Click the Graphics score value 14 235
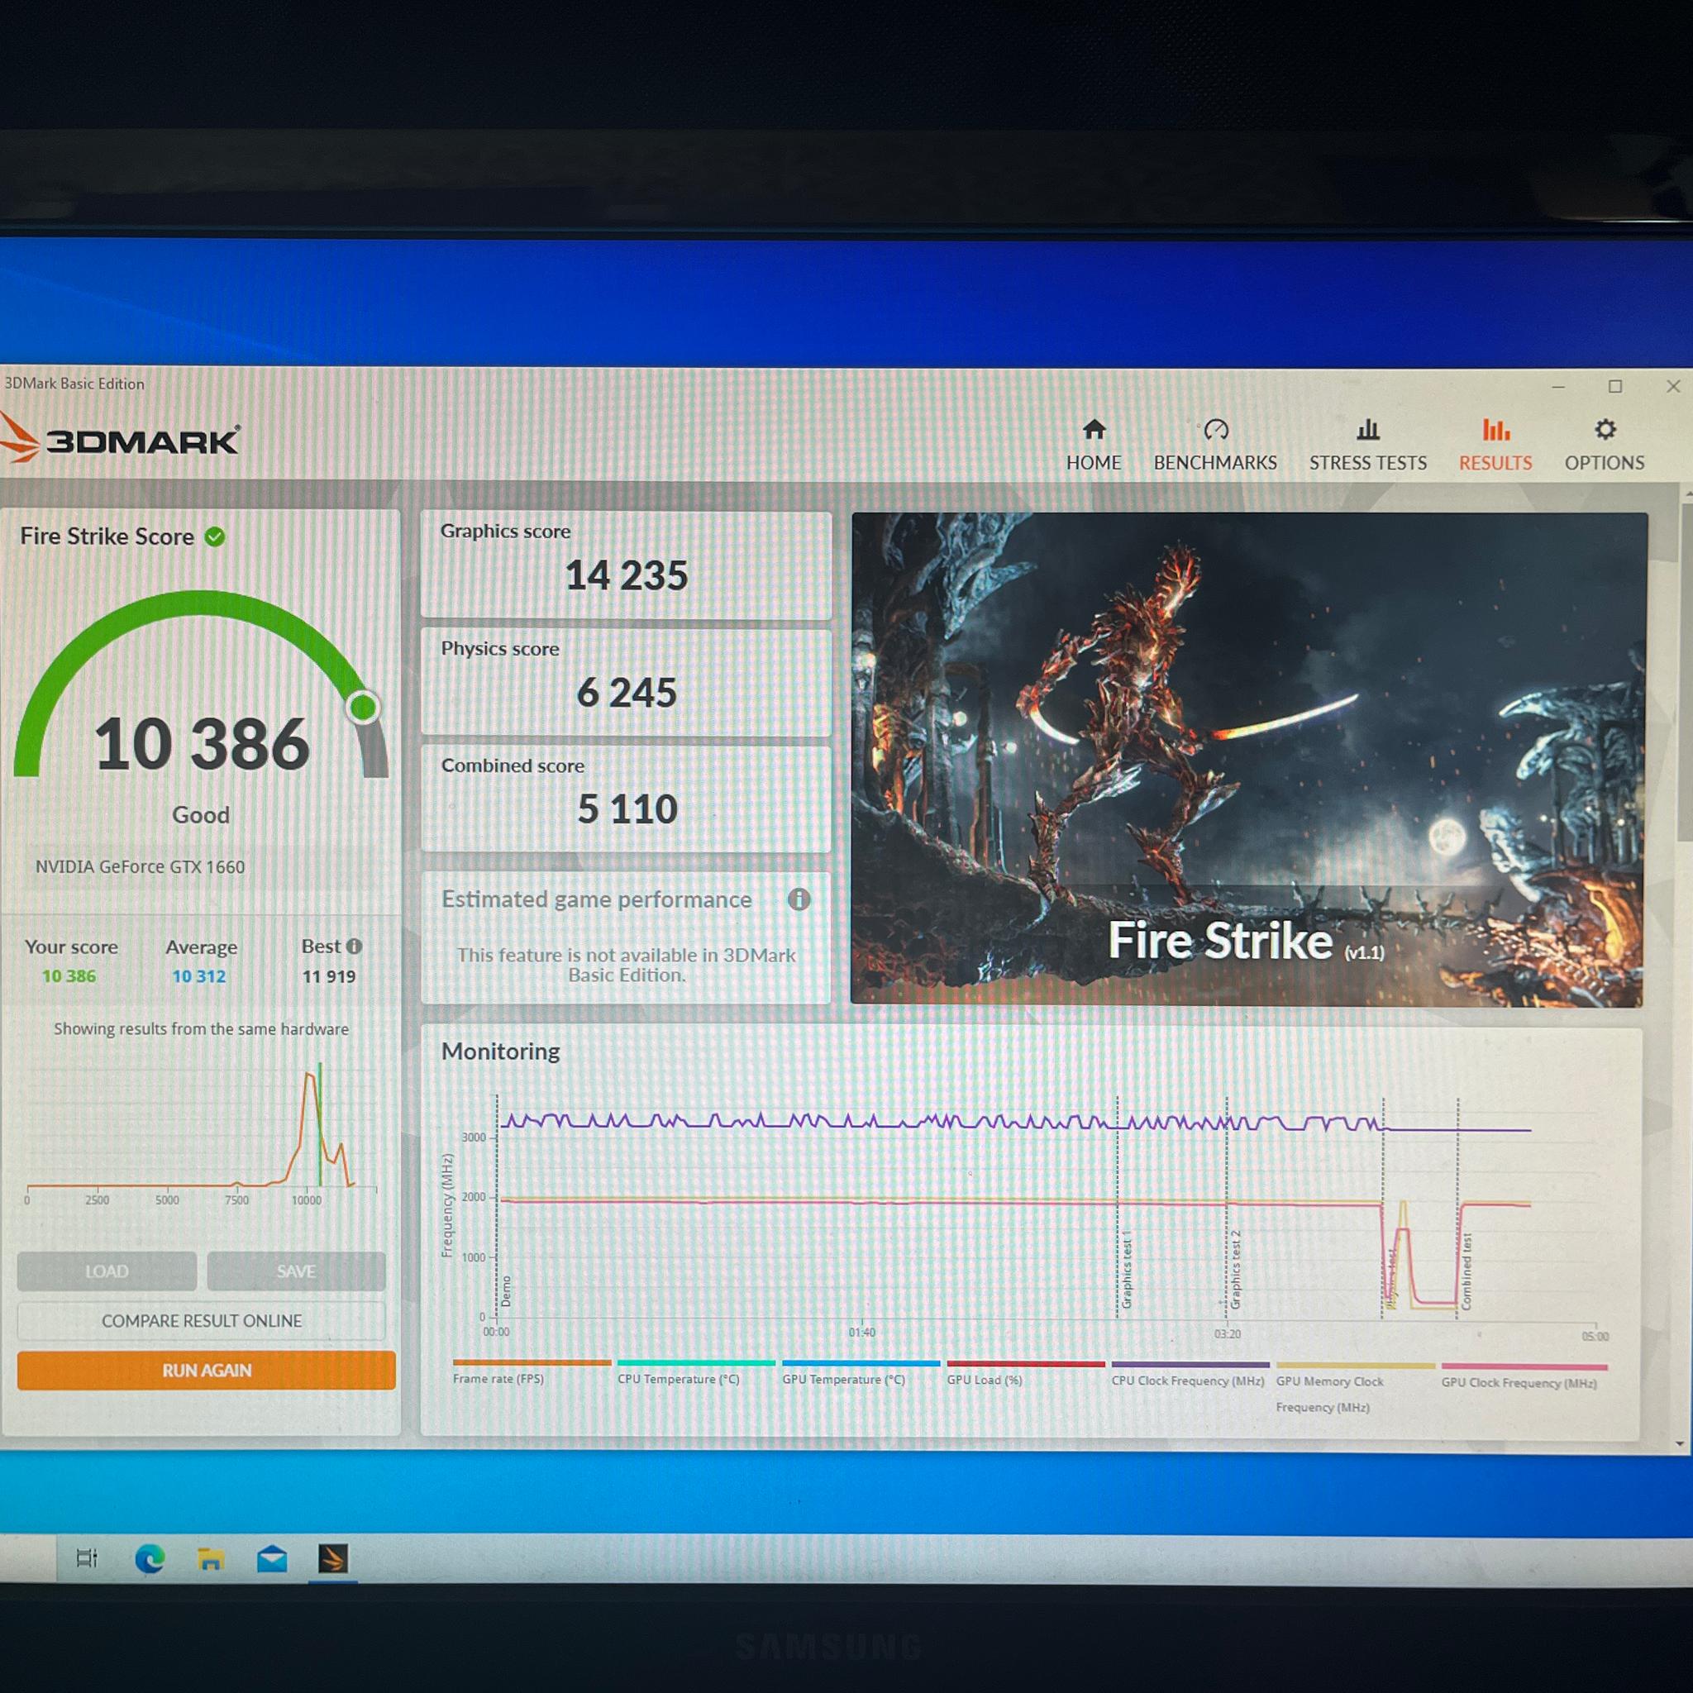Image resolution: width=1693 pixels, height=1693 pixels. [627, 575]
